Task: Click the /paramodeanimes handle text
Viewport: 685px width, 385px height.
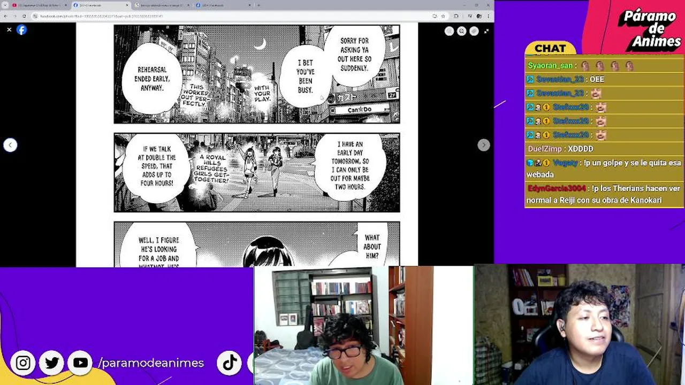Action: (151, 363)
